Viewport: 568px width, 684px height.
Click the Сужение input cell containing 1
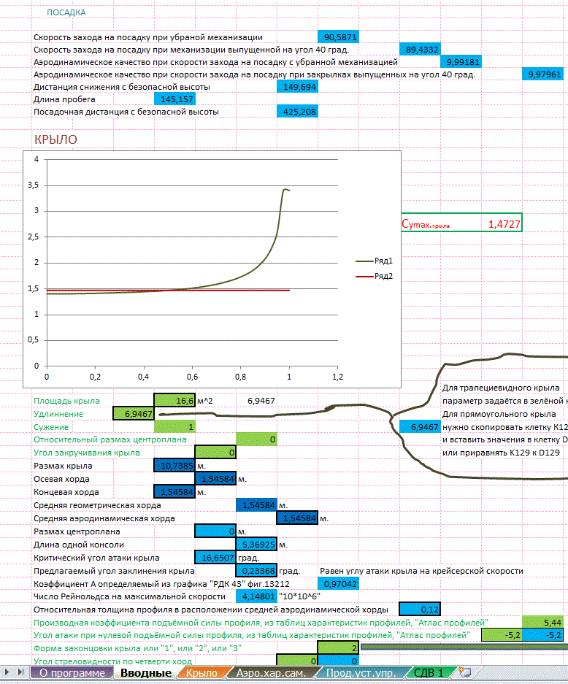pos(175,427)
